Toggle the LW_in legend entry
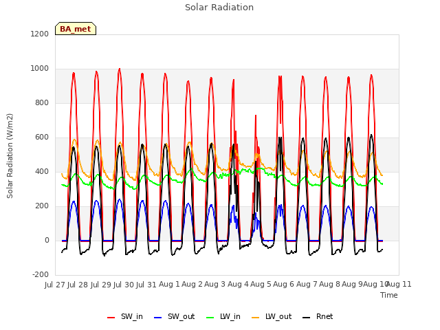The image size is (440, 330). tap(223, 317)
